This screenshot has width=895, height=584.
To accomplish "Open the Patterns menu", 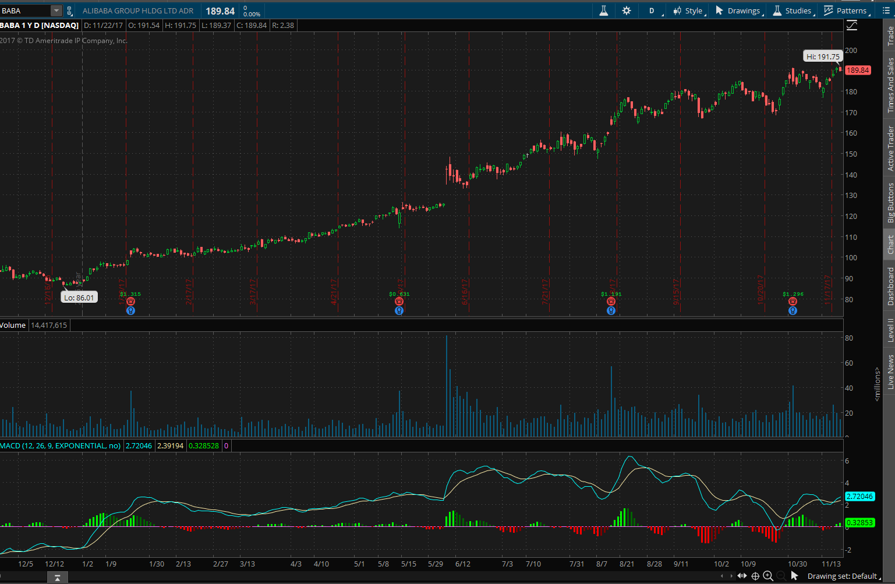I will coord(846,10).
